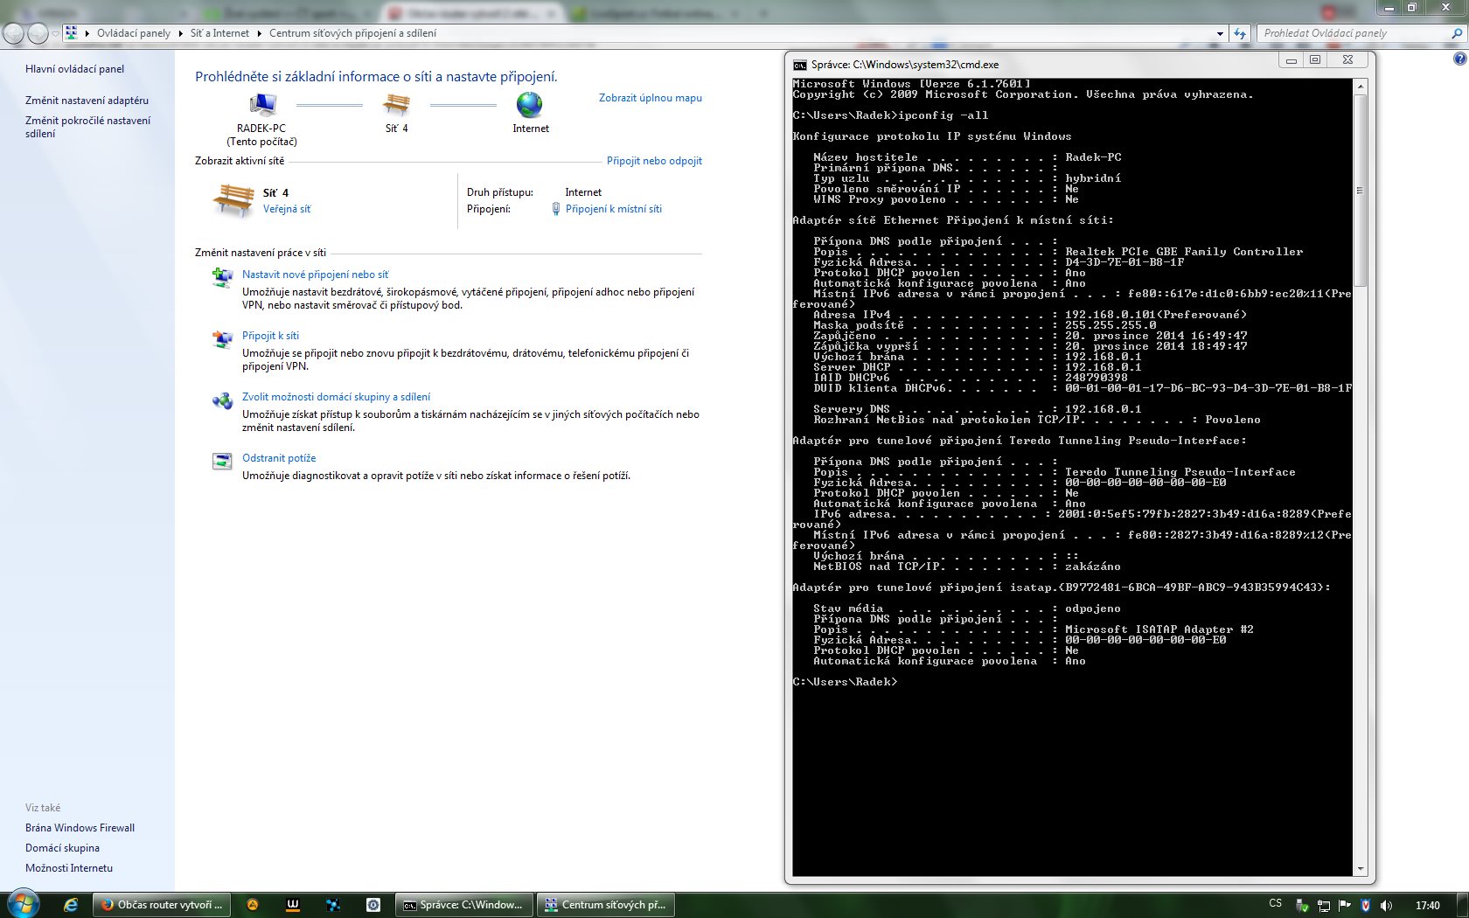
Task: Click the 17:40 taskbar clock
Action: pos(1427,906)
